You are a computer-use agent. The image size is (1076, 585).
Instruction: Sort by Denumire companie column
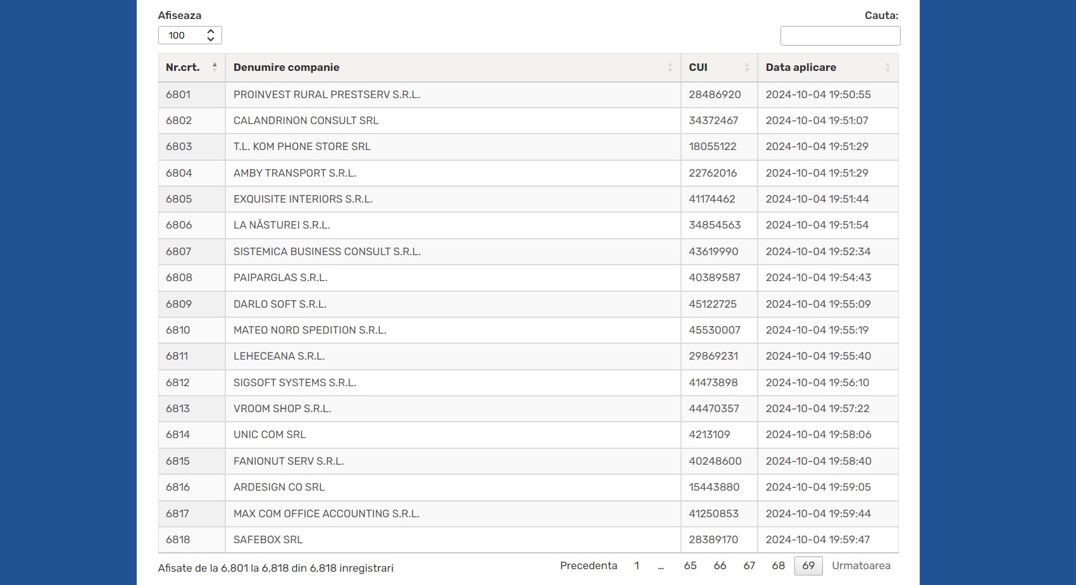pyautogui.click(x=453, y=68)
